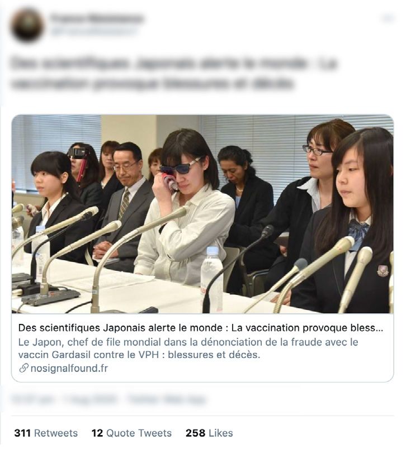
Task: Open the blurred profile avatar
Action: [27, 25]
